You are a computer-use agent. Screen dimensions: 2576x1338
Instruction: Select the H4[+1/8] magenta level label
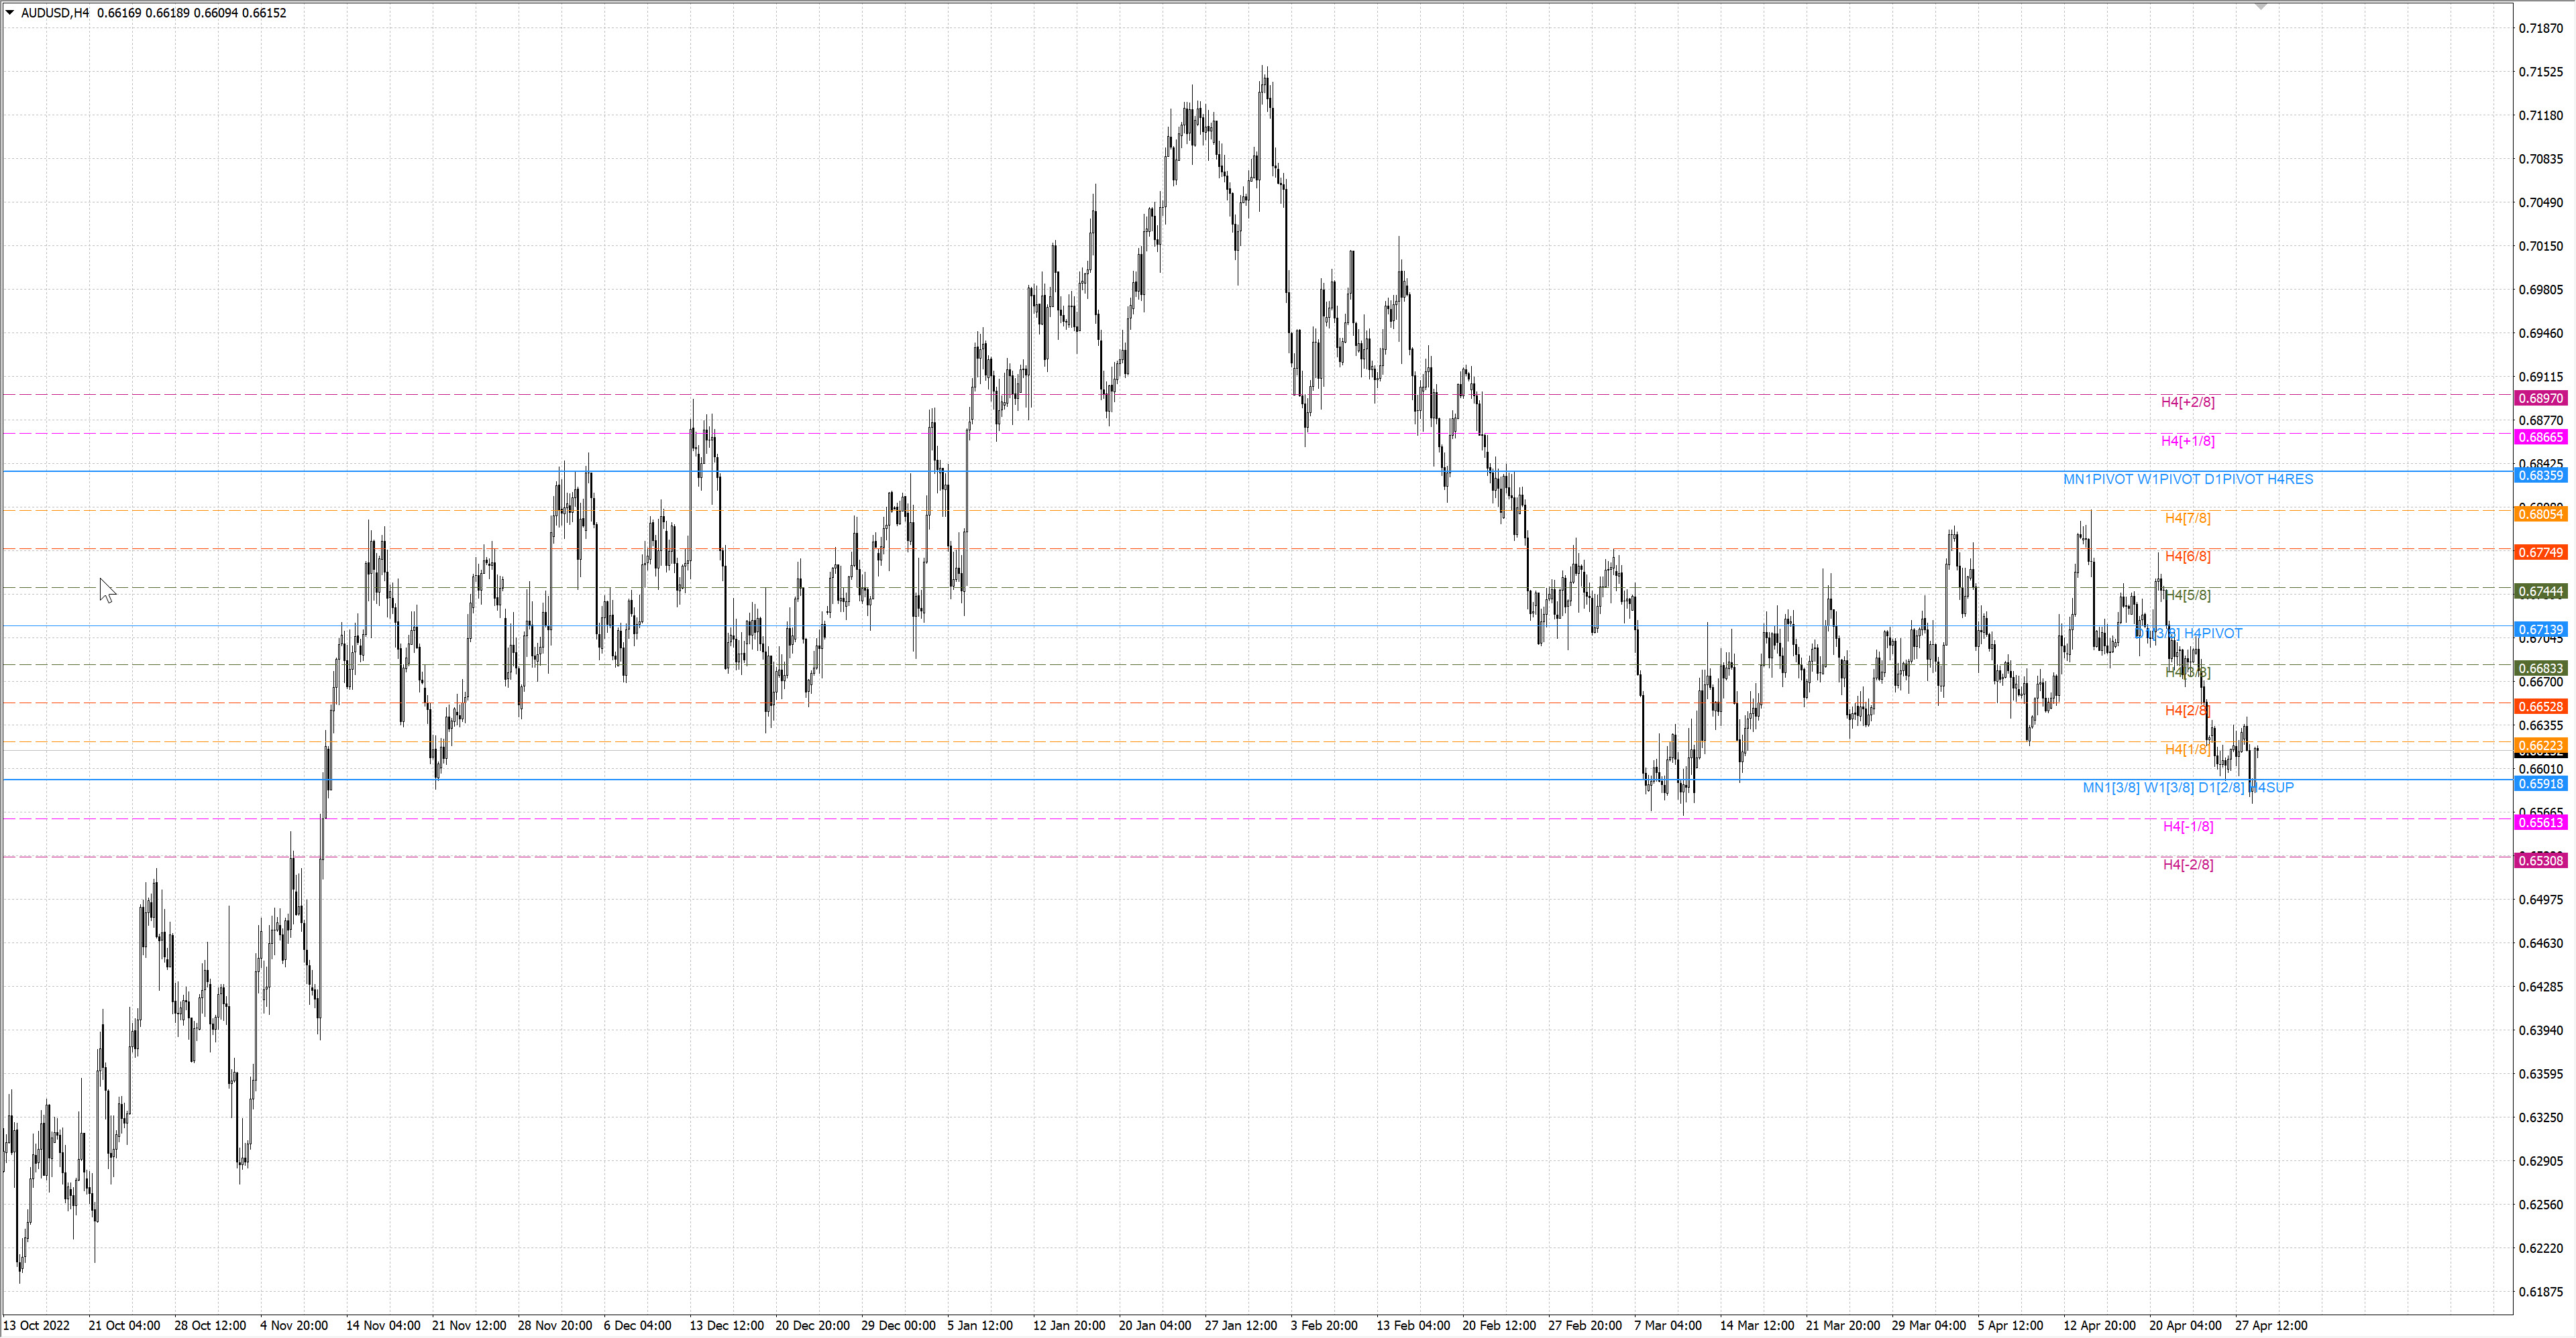tap(2187, 440)
